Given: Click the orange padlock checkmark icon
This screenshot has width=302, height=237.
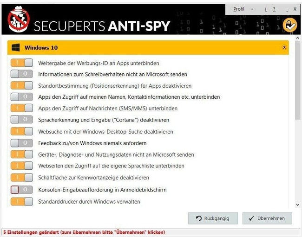Looking at the screenshot, I should tap(290, 25).
